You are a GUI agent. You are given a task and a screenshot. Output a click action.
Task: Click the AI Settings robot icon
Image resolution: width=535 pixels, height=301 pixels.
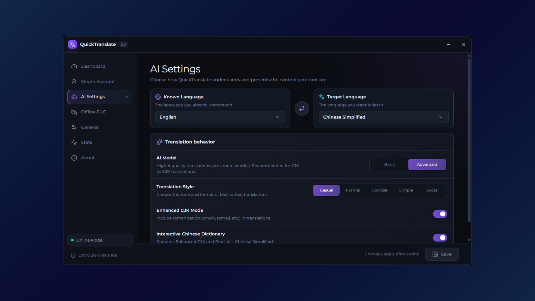coord(74,97)
